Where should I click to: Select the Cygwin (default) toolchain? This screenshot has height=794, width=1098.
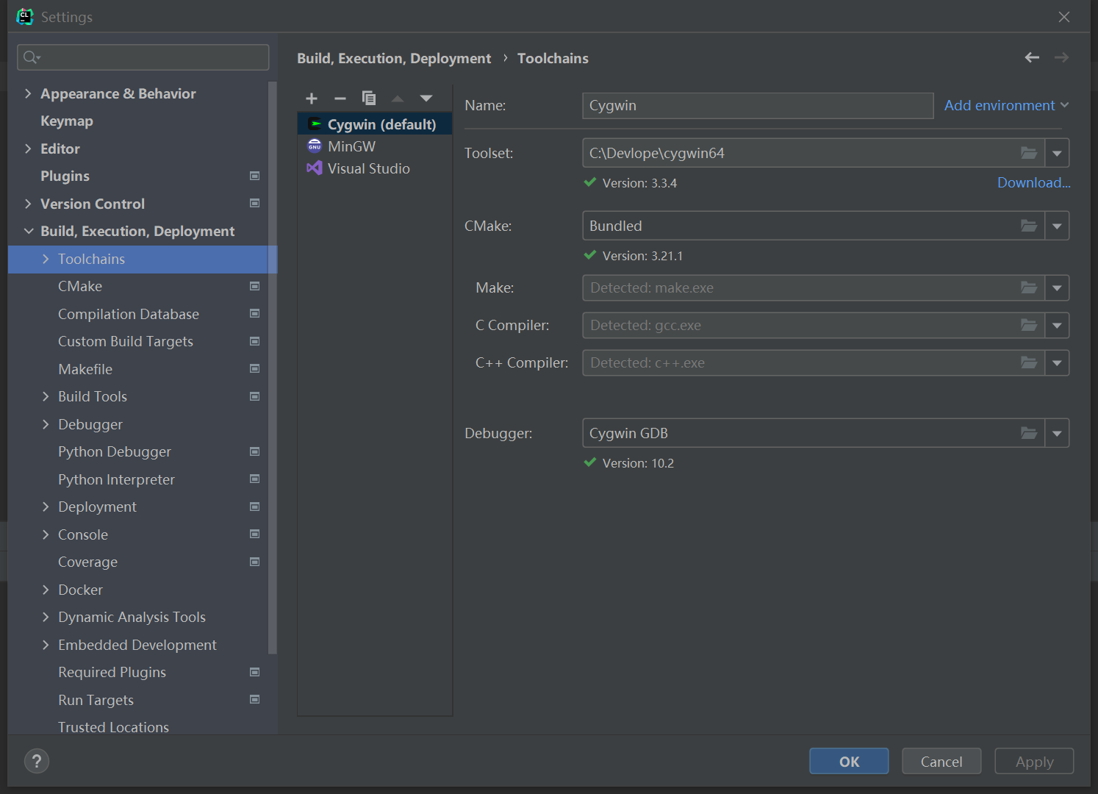point(375,124)
